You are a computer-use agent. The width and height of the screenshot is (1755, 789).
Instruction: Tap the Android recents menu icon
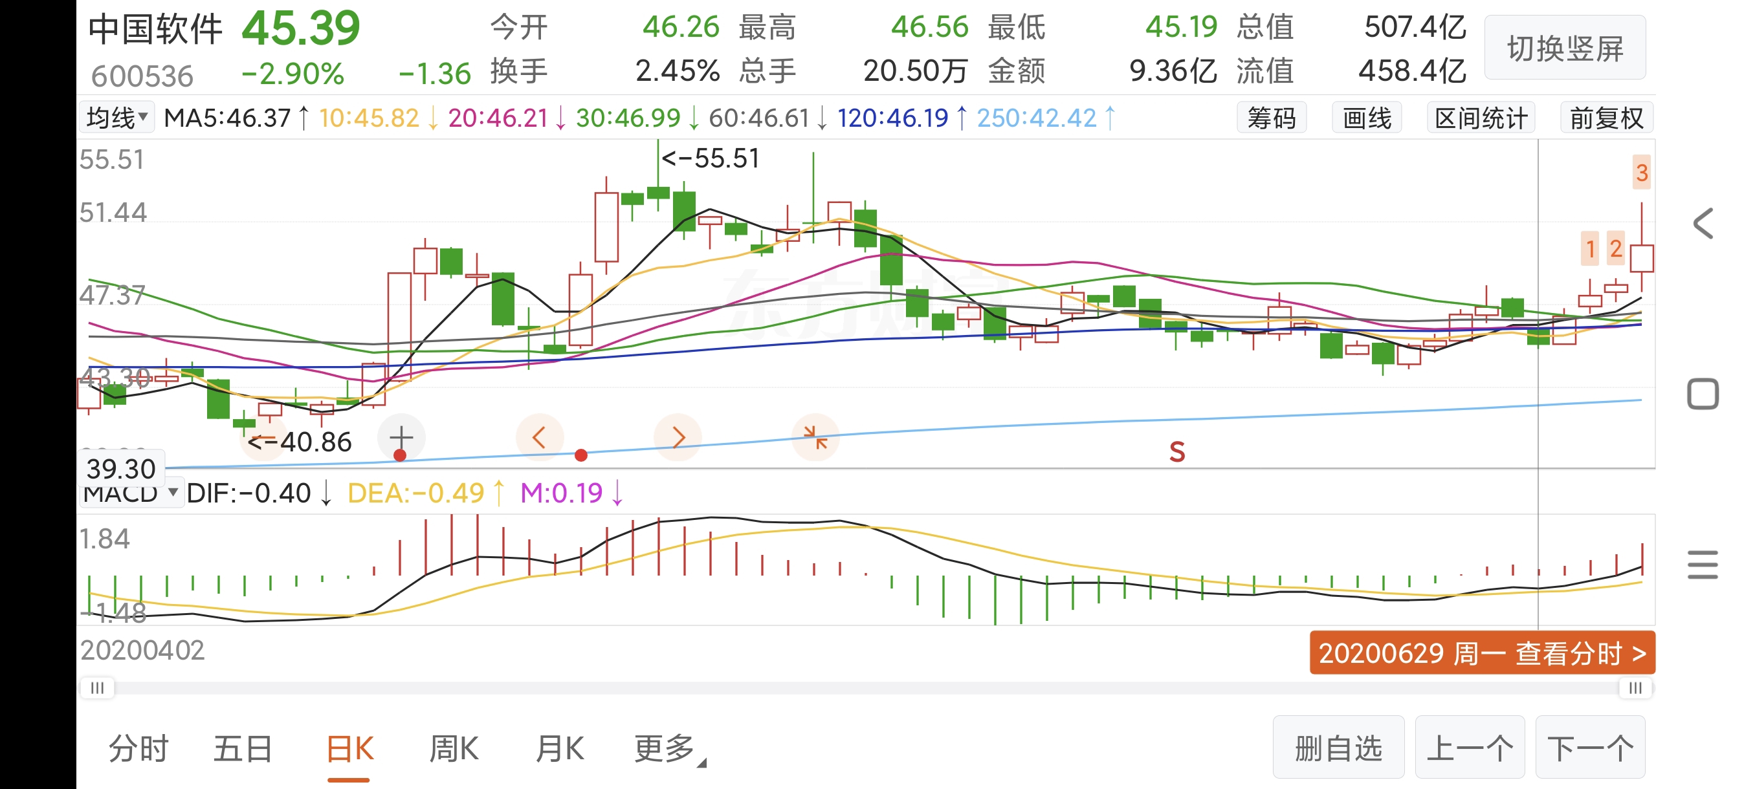(x=1703, y=565)
